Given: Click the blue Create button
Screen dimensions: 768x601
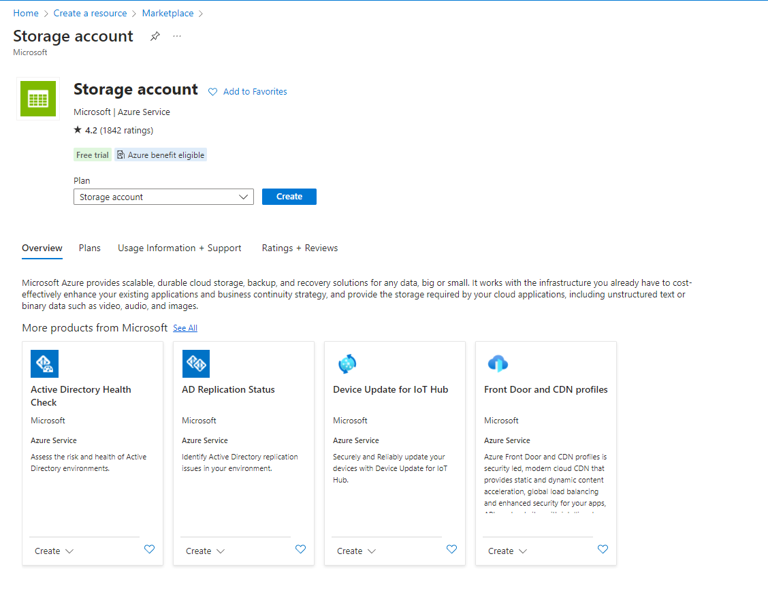Looking at the screenshot, I should point(289,197).
